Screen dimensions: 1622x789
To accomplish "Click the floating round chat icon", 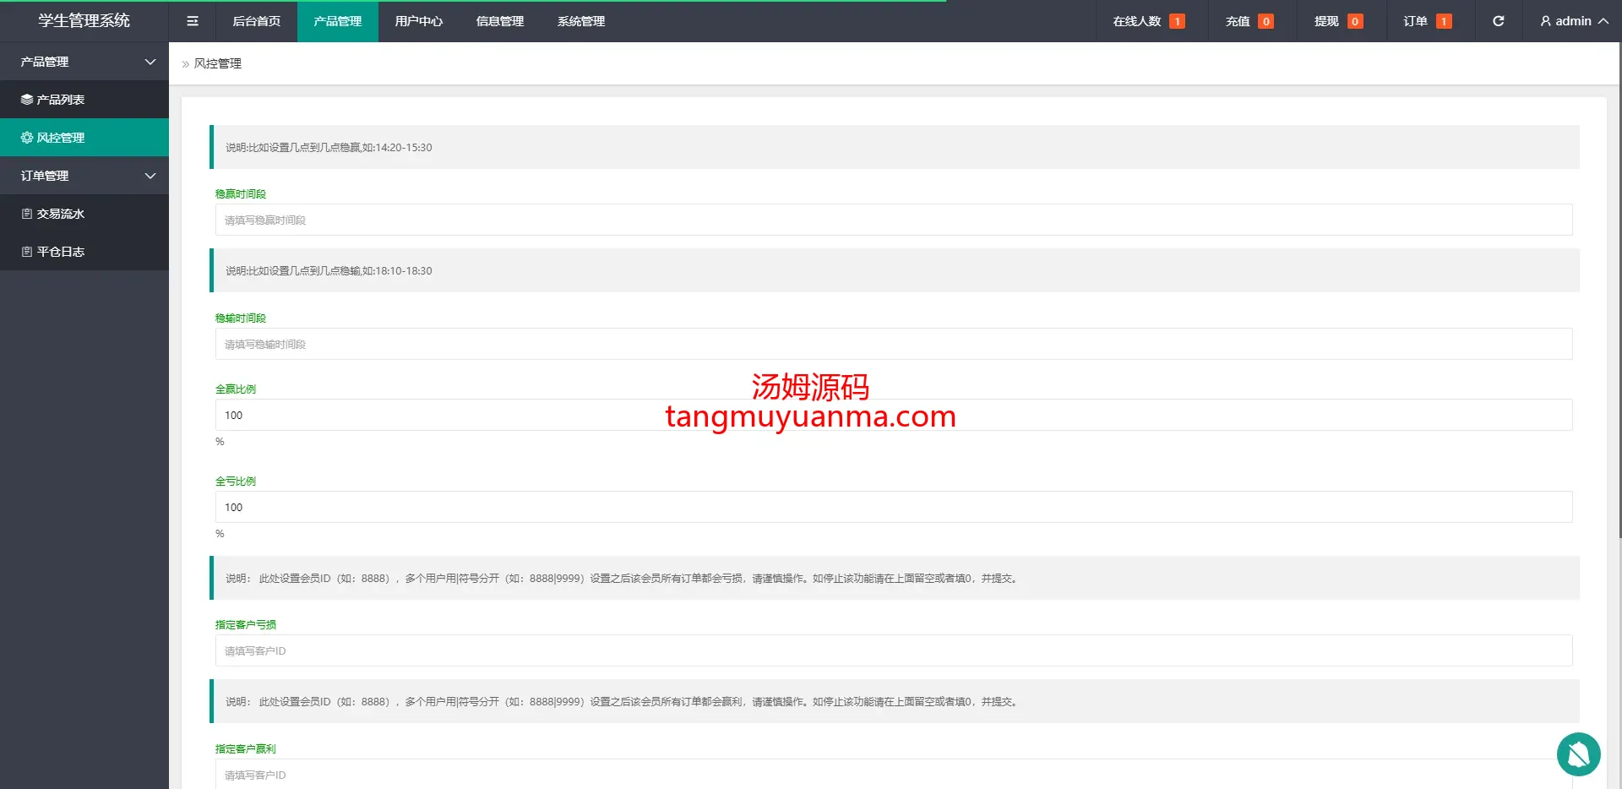I will [x=1578, y=754].
